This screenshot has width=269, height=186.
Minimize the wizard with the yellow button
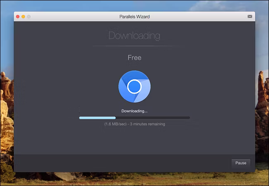coord(23,17)
